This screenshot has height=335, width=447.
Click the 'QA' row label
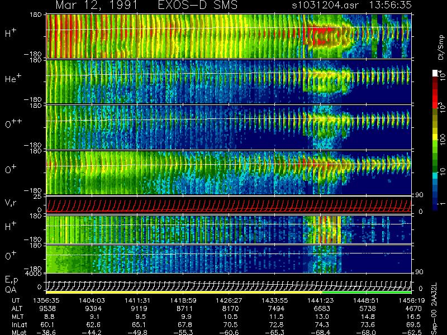(x=11, y=290)
